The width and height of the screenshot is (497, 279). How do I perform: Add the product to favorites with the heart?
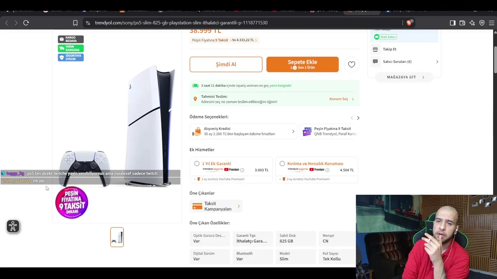(x=351, y=65)
